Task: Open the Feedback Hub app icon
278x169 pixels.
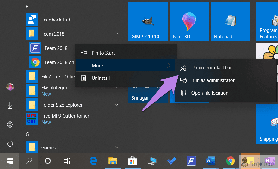Action: (x=32, y=20)
